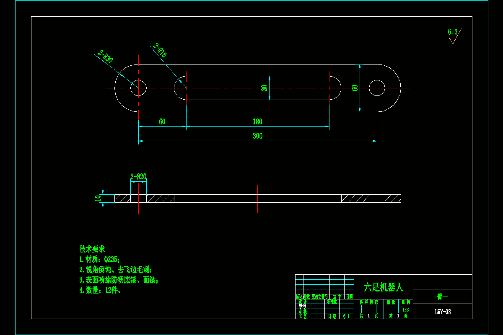Select the 2-R30 radius dimension label
This screenshot has width=503, height=335.
coord(105,56)
